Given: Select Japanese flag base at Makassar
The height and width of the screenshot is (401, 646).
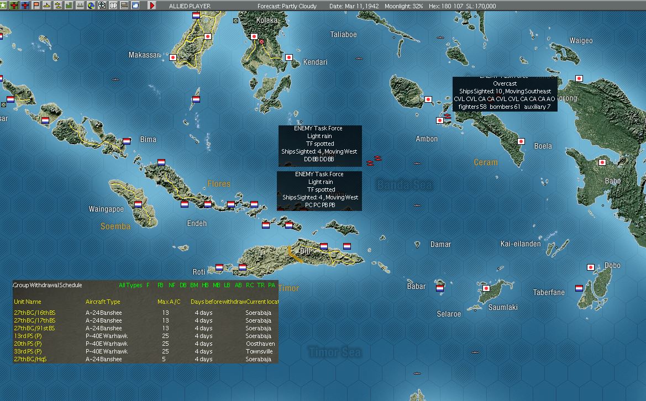Looking at the screenshot, I should [x=173, y=57].
